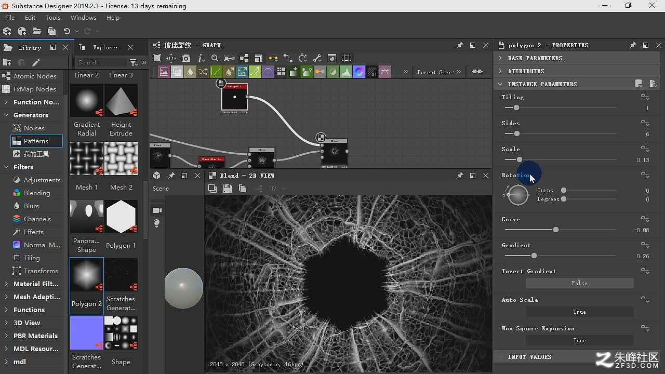Switch to the Explorer tab
665x374 pixels.
coord(105,47)
